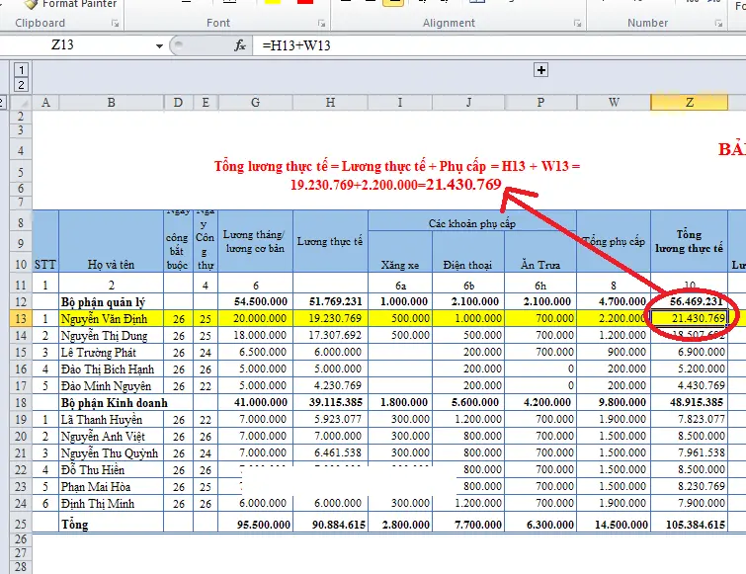Open the Font dialog launcher
This screenshot has height=574, width=746.
click(321, 23)
